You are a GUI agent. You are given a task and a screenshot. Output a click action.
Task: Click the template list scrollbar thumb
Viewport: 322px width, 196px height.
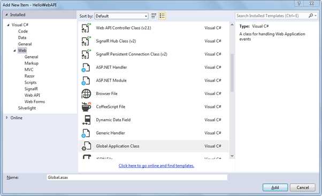232,73
